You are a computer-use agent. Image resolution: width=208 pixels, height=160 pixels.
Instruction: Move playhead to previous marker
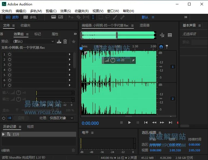pos(146,123)
